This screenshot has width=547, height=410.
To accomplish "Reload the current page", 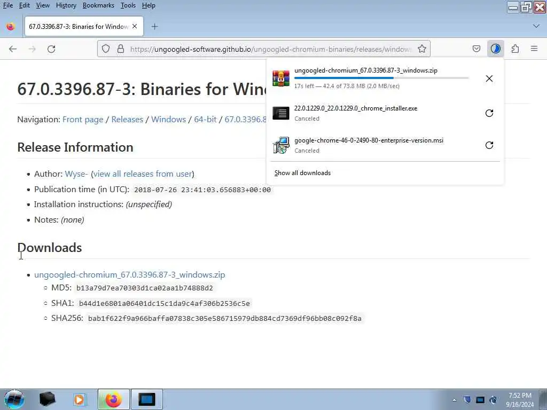I will pyautogui.click(x=51, y=49).
